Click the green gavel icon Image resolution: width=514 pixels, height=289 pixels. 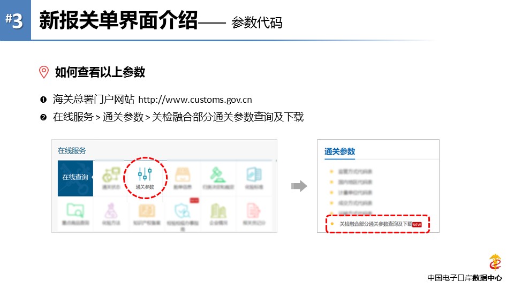point(218,174)
